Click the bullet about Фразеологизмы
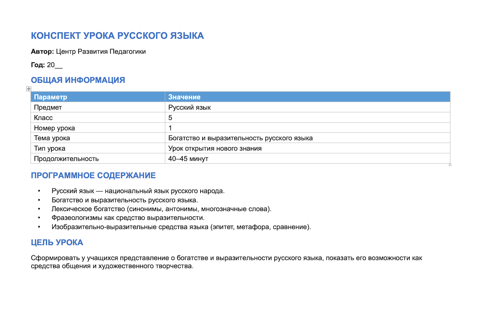 (x=128, y=218)
